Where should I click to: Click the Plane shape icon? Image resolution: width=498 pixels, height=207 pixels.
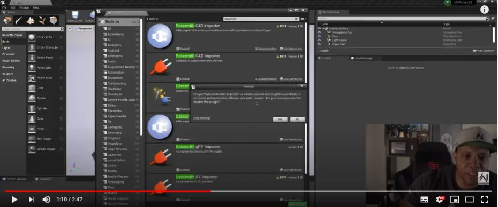pos(32,129)
